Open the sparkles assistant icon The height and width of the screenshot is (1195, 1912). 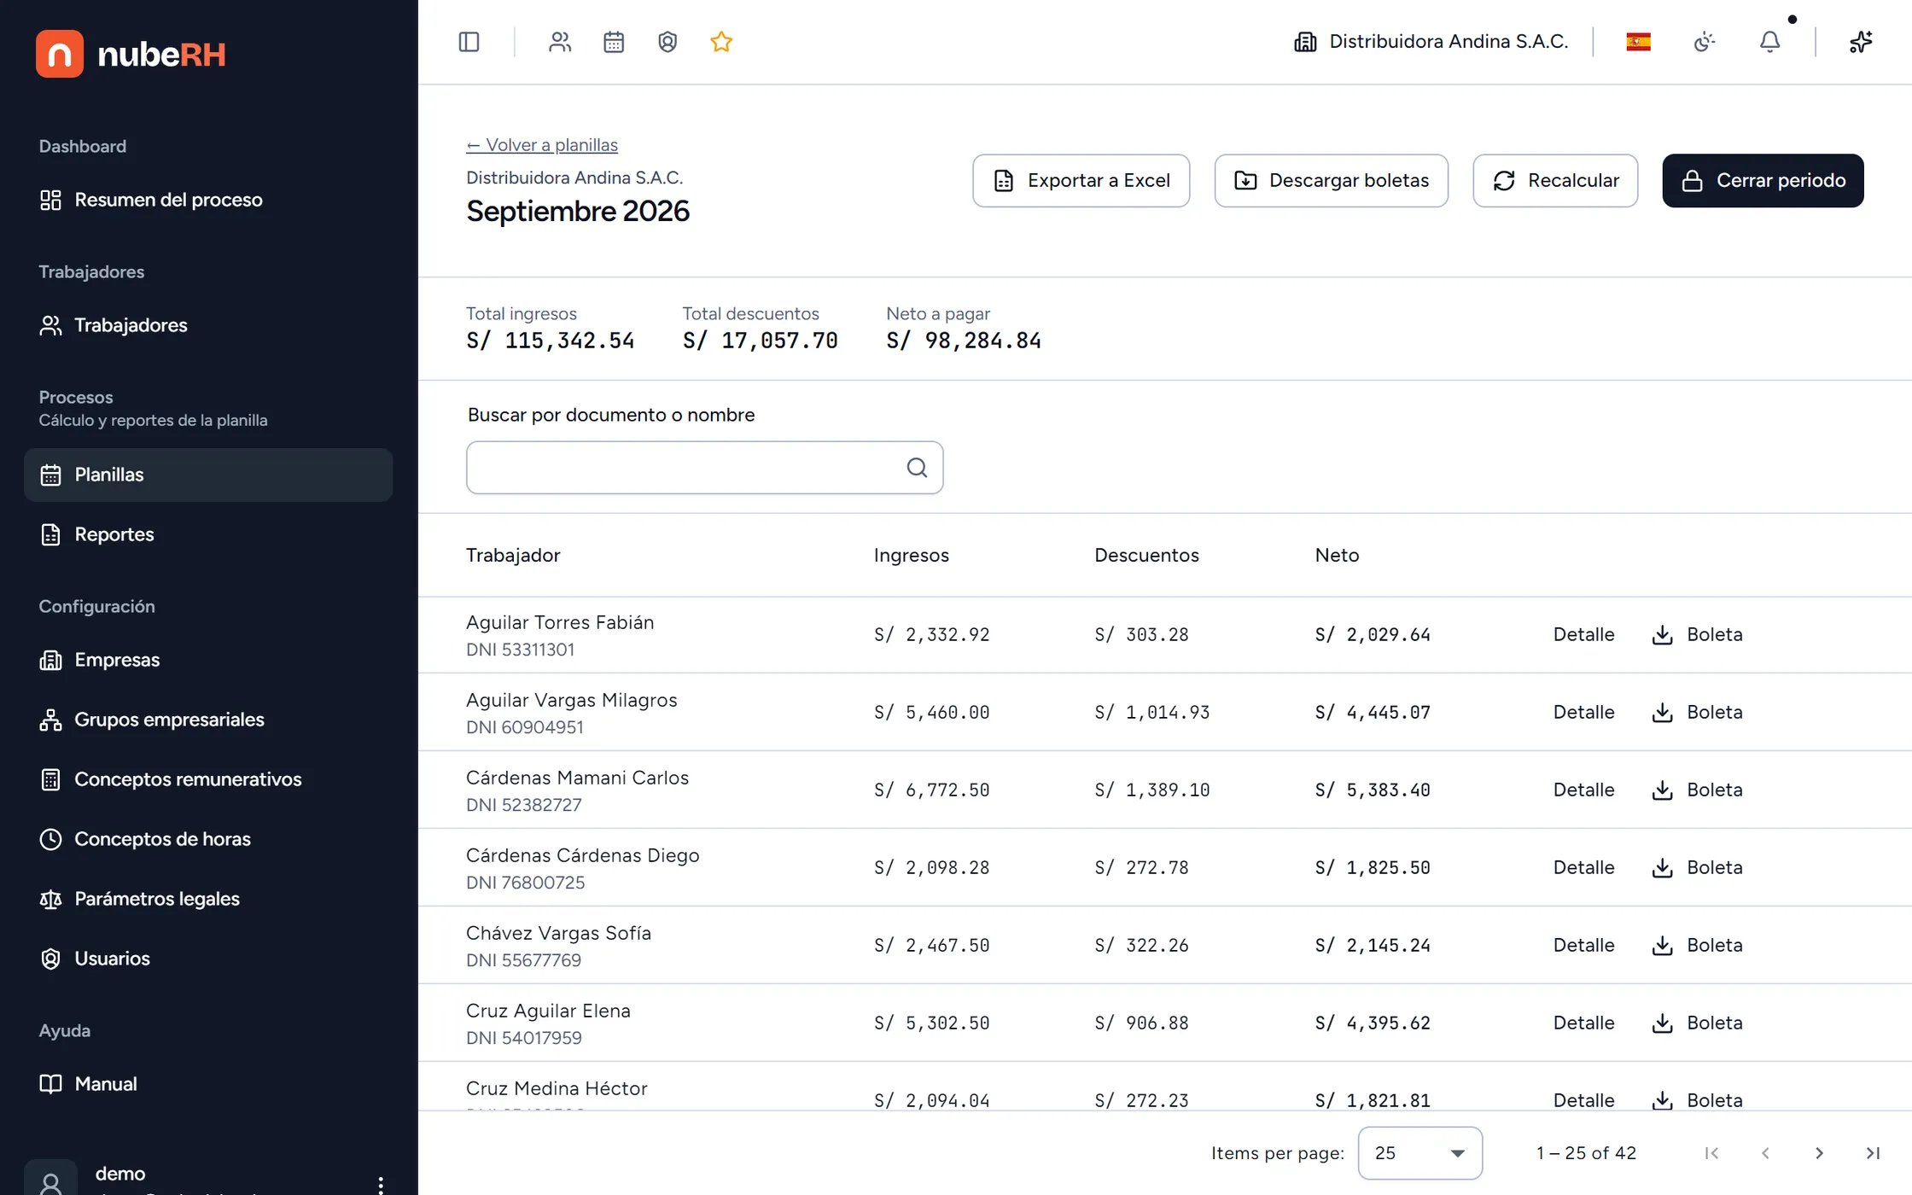pyautogui.click(x=1861, y=42)
